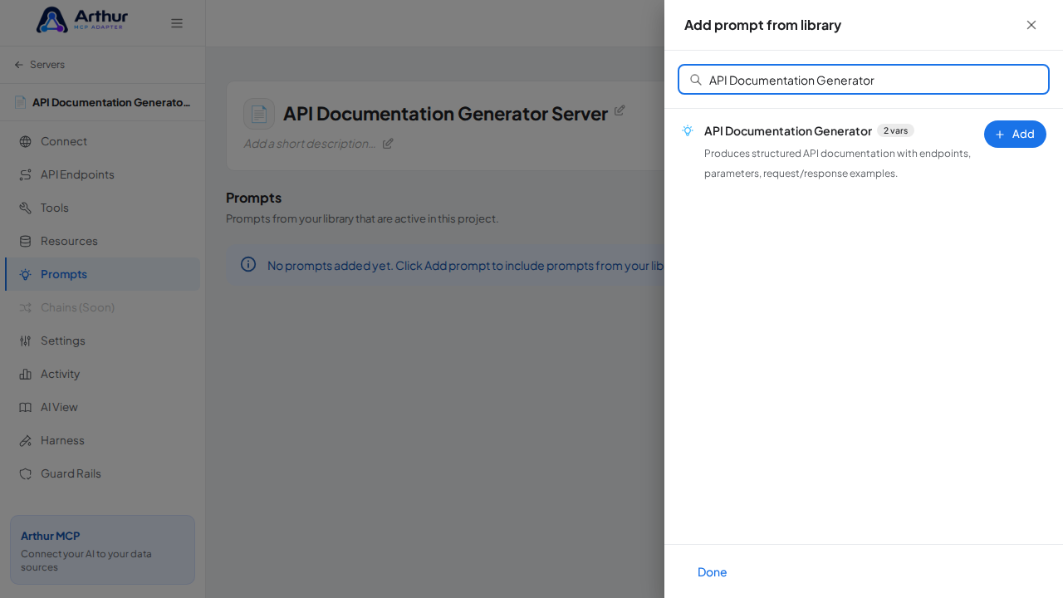Click the wrench icon beside Tools

point(26,208)
